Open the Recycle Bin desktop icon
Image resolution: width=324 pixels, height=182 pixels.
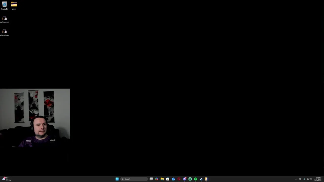4,6
